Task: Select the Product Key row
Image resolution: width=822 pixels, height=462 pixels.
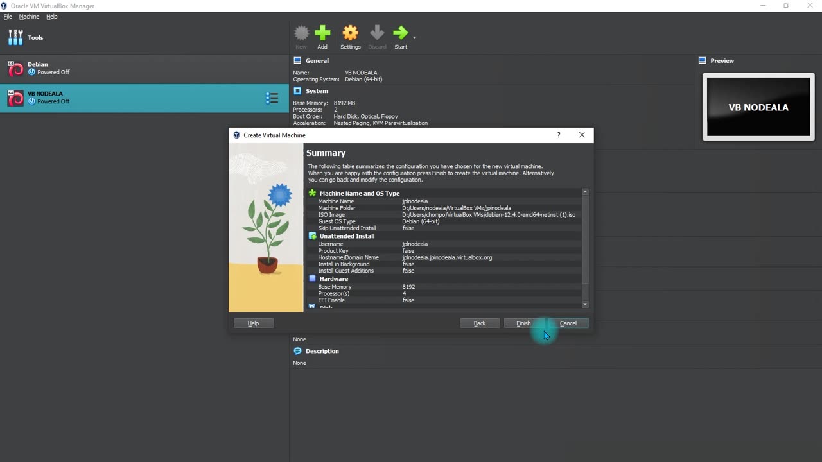Action: click(x=444, y=251)
